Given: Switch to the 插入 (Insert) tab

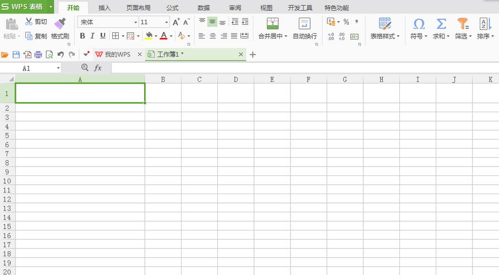Looking at the screenshot, I should (x=104, y=8).
